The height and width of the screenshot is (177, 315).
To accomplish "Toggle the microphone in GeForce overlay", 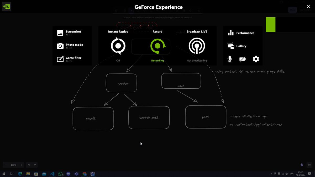I will click(230, 59).
